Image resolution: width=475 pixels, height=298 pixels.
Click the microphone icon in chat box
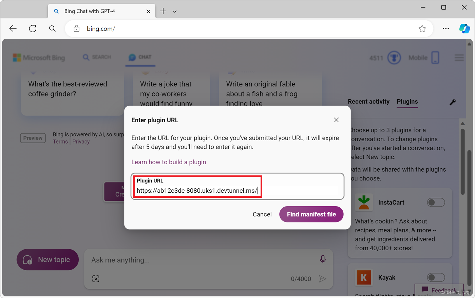pos(323,259)
